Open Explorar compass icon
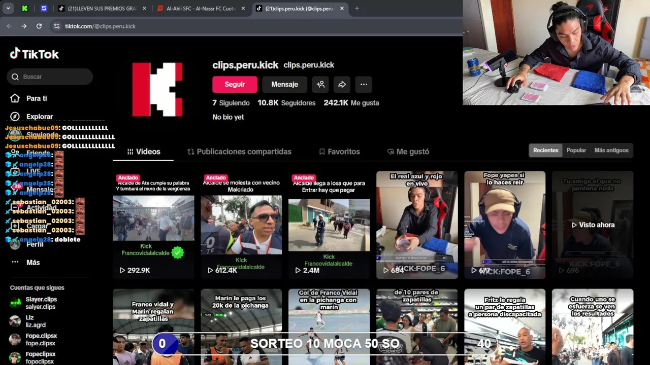Screen dimensions: 650x365 (15, 117)
